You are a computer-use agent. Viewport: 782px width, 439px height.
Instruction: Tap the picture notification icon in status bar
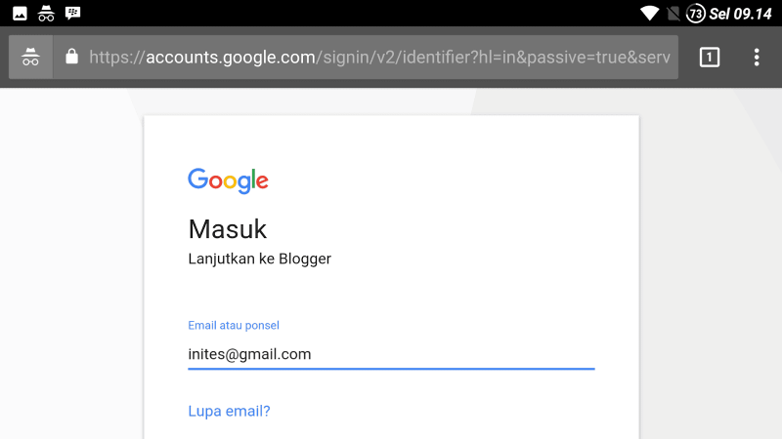click(20, 14)
